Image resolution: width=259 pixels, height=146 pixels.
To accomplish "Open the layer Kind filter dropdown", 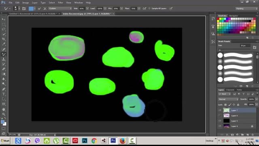I will (225, 94).
